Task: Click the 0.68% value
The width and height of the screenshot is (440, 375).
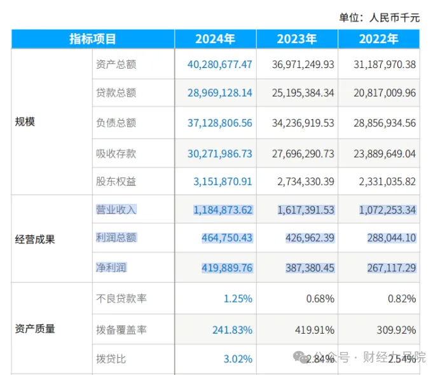Action: click(x=320, y=299)
